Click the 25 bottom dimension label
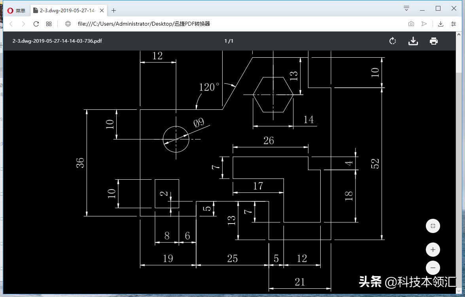Screen dimensions: 465x297 point(232,259)
